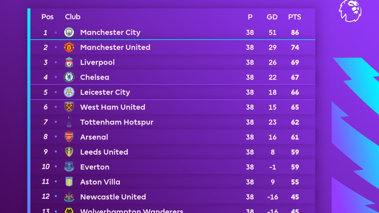Click the Liverpool club crest
379x213 pixels.
point(69,62)
